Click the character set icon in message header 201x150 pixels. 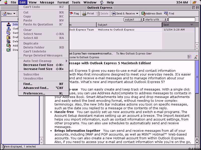(189, 57)
